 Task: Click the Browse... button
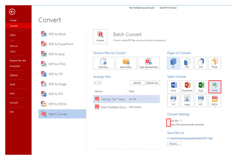click(174, 144)
